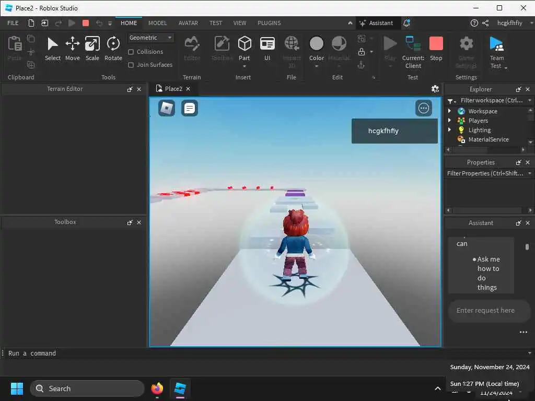The height and width of the screenshot is (401, 535).
Task: Show hidden system tray icons
Action: (x=437, y=388)
